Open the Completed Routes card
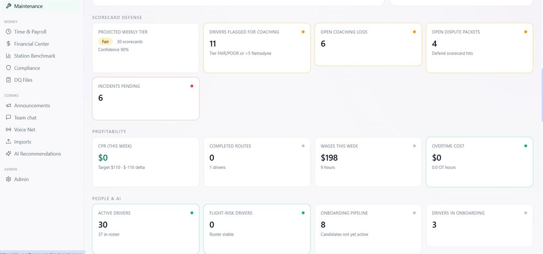Screen dimensions: 543x254 (257, 162)
